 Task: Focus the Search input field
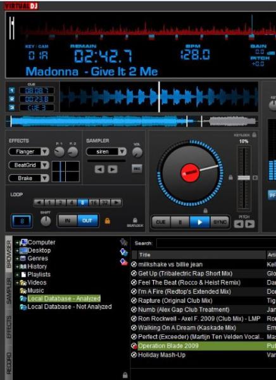click(x=216, y=243)
